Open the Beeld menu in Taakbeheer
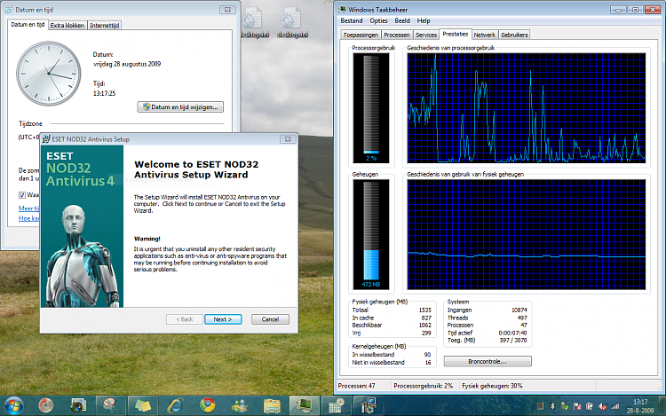The image size is (666, 416). (402, 20)
